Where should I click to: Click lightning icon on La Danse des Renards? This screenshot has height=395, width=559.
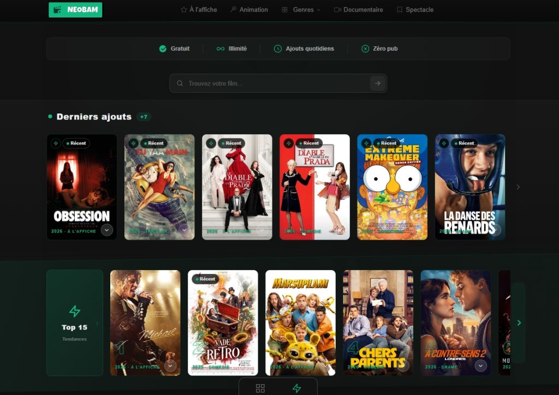pos(444,143)
